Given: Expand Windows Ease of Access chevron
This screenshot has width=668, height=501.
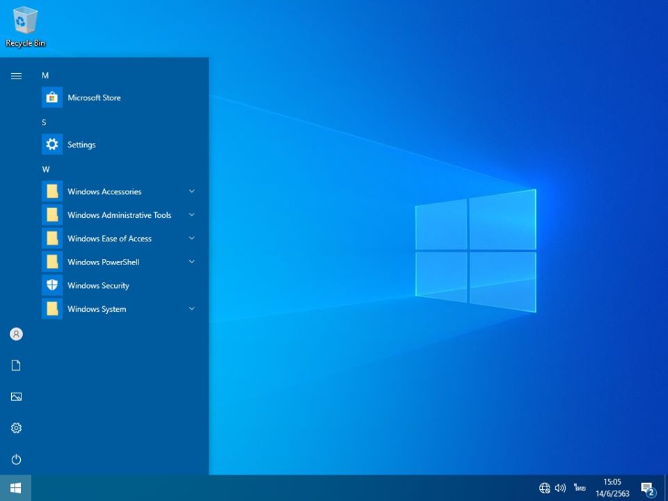Looking at the screenshot, I should [192, 238].
